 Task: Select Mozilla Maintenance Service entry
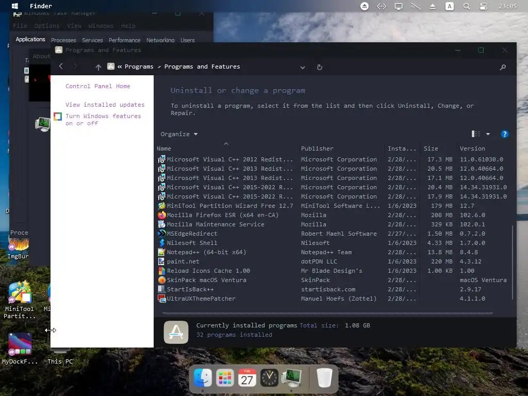[x=334, y=224]
